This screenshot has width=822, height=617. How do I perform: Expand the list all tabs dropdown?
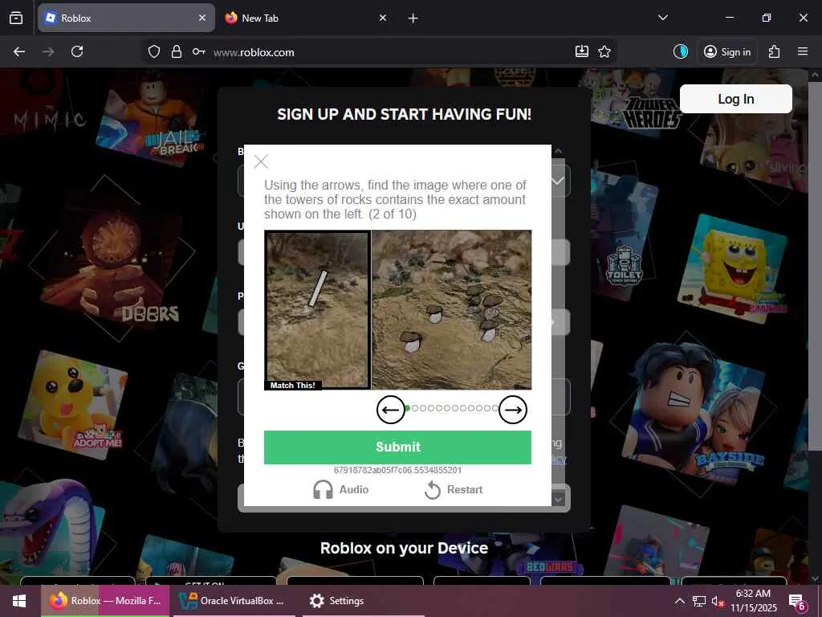(x=662, y=18)
